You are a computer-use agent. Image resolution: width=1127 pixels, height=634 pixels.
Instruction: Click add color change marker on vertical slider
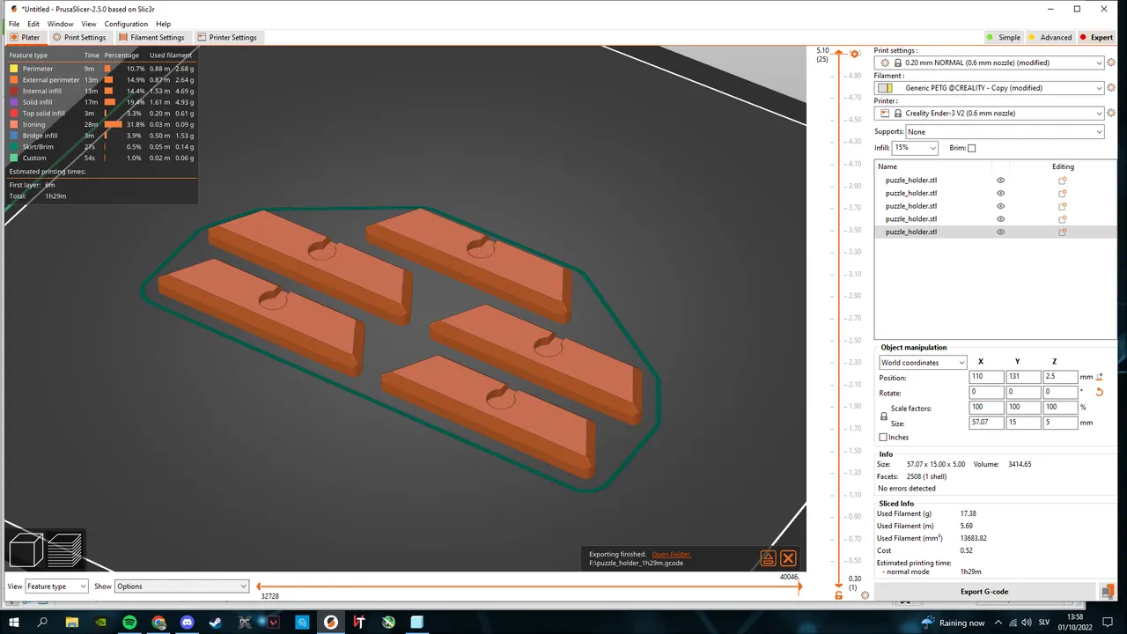point(855,54)
